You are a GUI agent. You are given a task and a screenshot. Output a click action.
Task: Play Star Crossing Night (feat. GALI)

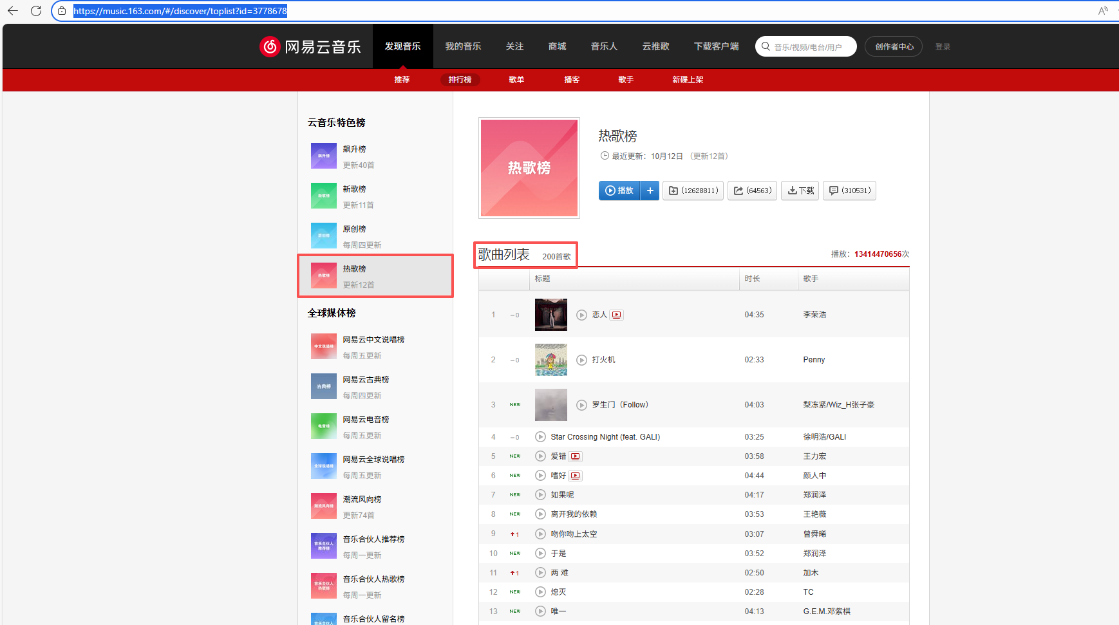click(541, 437)
